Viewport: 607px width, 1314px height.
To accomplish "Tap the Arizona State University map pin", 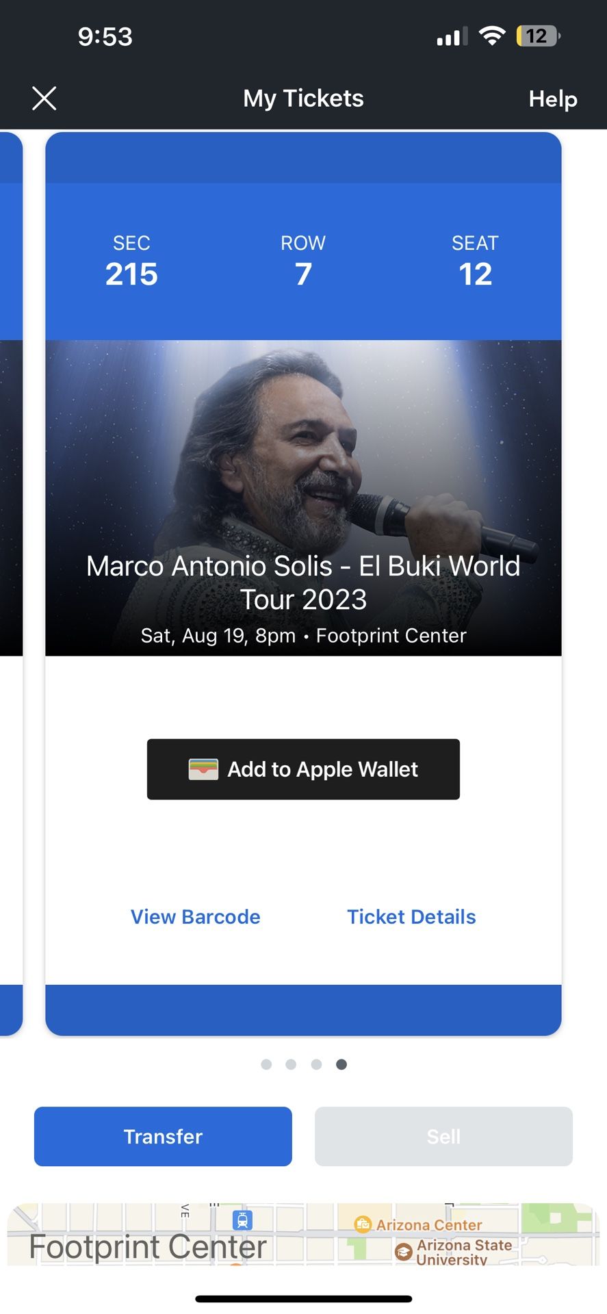I will 404,1252.
